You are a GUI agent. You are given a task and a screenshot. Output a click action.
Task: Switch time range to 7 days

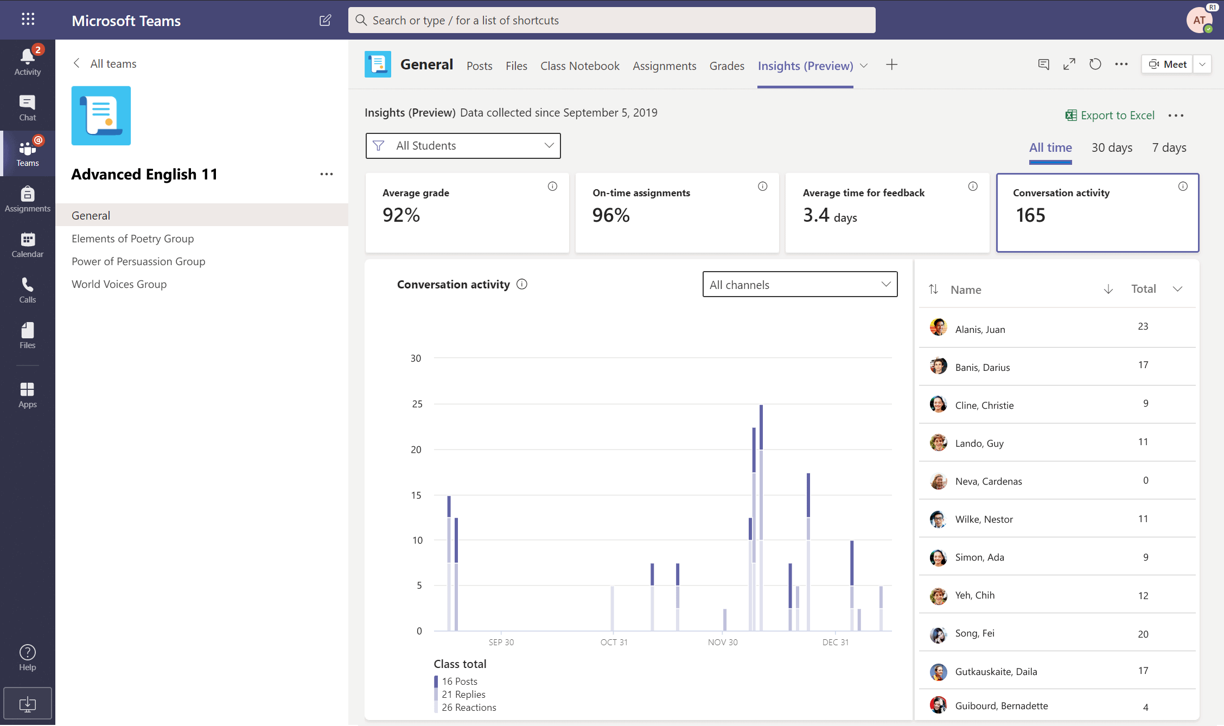pyautogui.click(x=1169, y=147)
